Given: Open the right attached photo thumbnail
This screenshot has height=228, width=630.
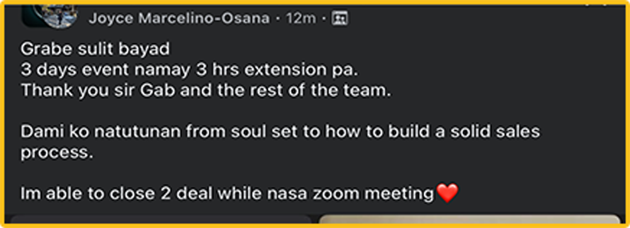Looking at the screenshot, I should 469,220.
